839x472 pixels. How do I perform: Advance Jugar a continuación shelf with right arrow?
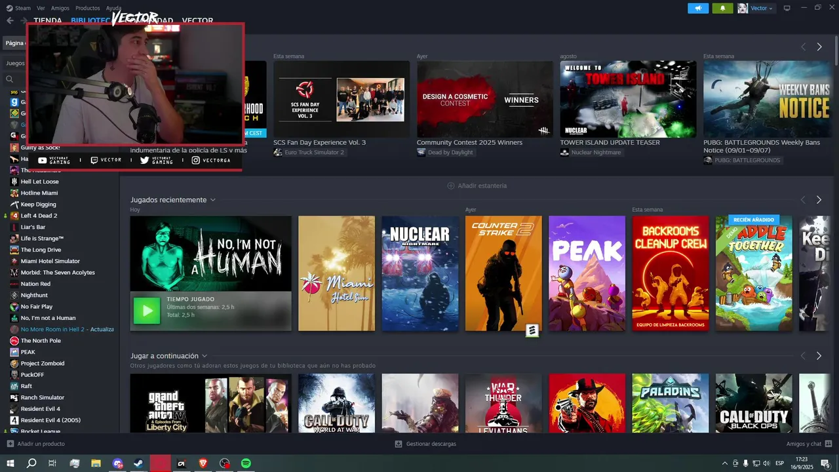tap(819, 356)
